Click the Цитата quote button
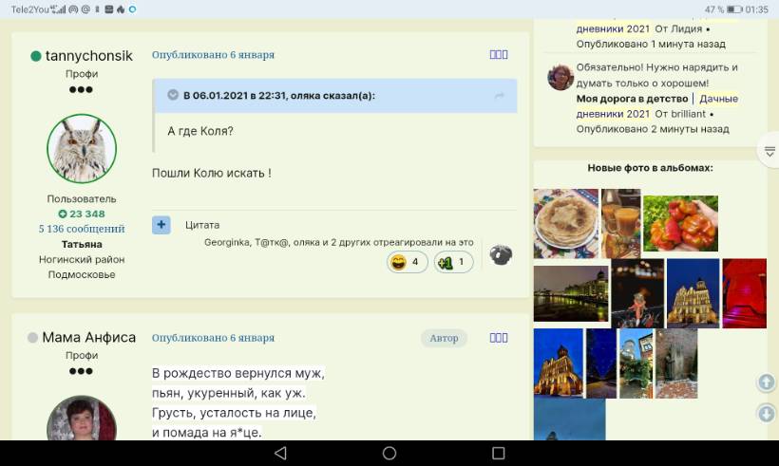 pyautogui.click(x=202, y=225)
